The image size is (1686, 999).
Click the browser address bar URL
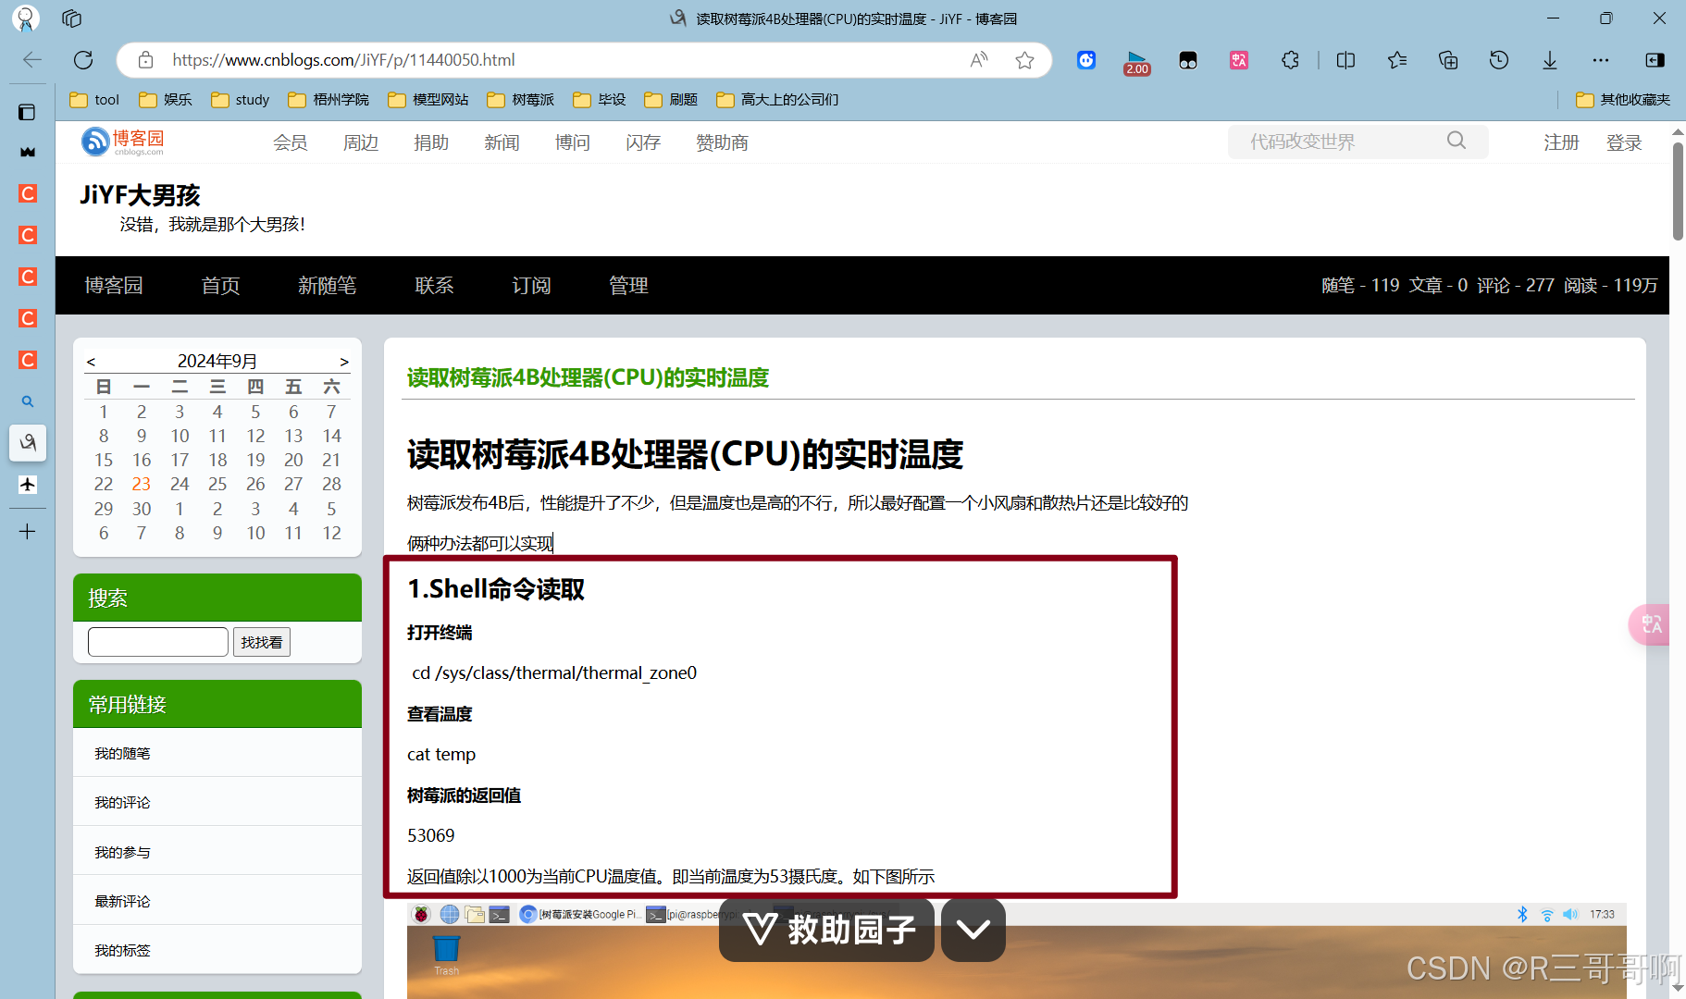343,60
